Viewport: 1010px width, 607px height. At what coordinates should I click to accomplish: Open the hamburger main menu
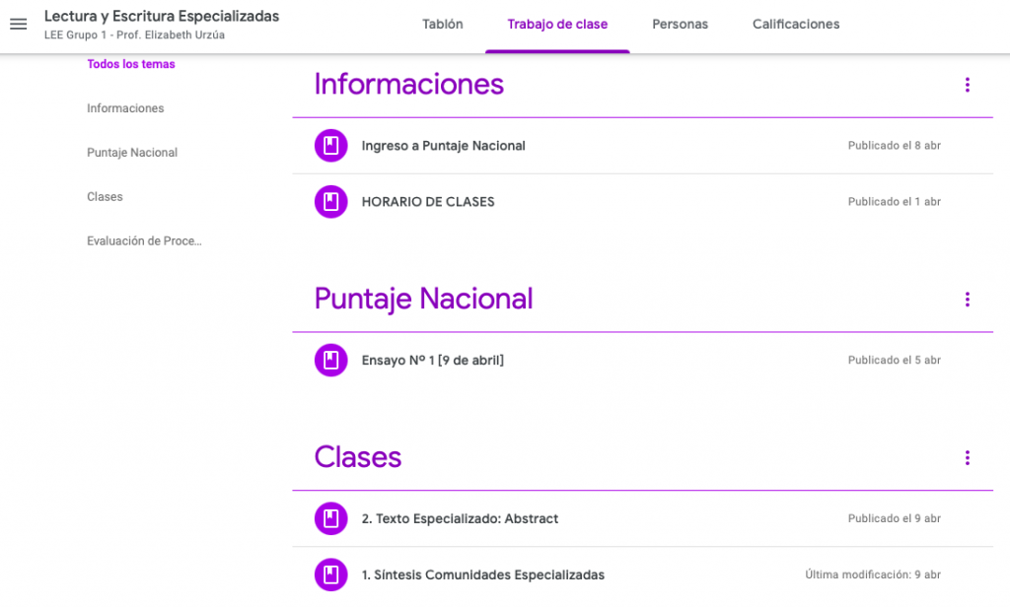18,25
